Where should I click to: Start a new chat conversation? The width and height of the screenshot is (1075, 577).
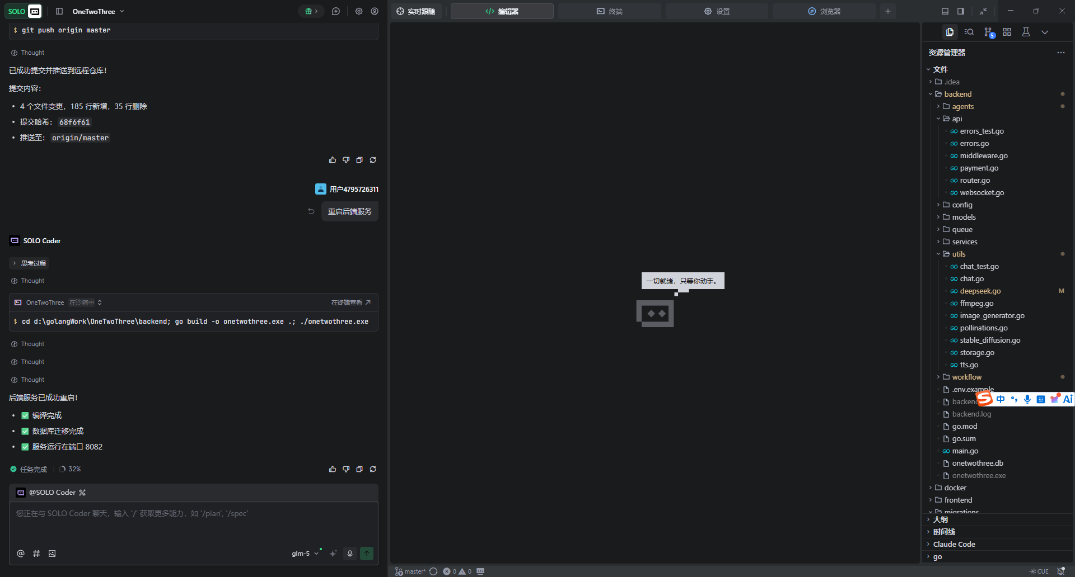pyautogui.click(x=336, y=11)
